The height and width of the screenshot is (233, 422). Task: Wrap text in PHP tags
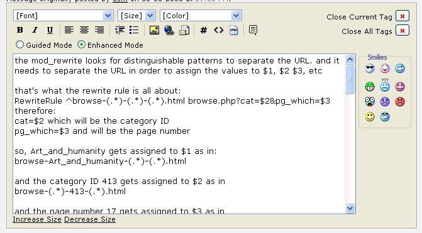(x=234, y=30)
